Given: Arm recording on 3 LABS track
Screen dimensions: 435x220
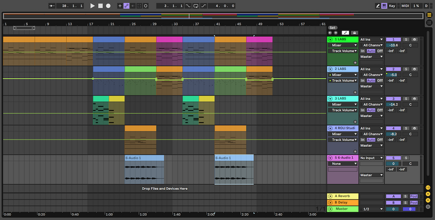Looking at the screenshot, I should coord(414,98).
